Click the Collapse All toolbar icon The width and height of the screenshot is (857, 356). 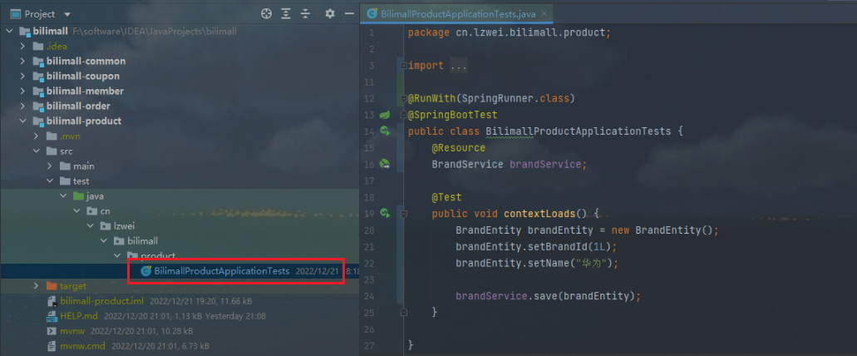click(x=306, y=13)
